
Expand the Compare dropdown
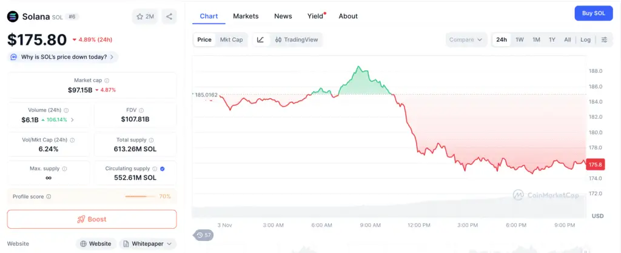(466, 40)
